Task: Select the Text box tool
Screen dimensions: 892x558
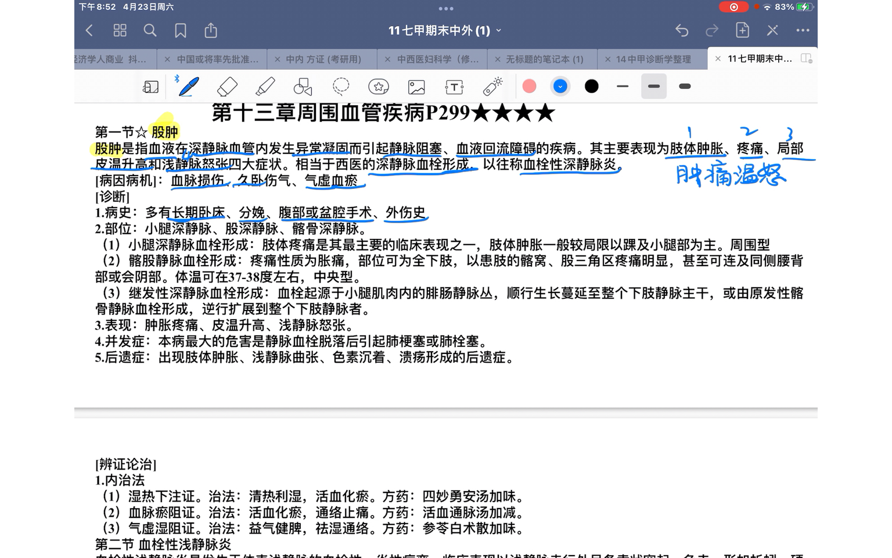Action: click(x=454, y=87)
